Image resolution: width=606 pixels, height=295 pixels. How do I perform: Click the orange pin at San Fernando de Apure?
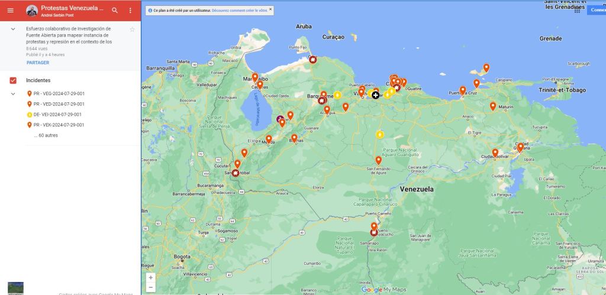378,160
